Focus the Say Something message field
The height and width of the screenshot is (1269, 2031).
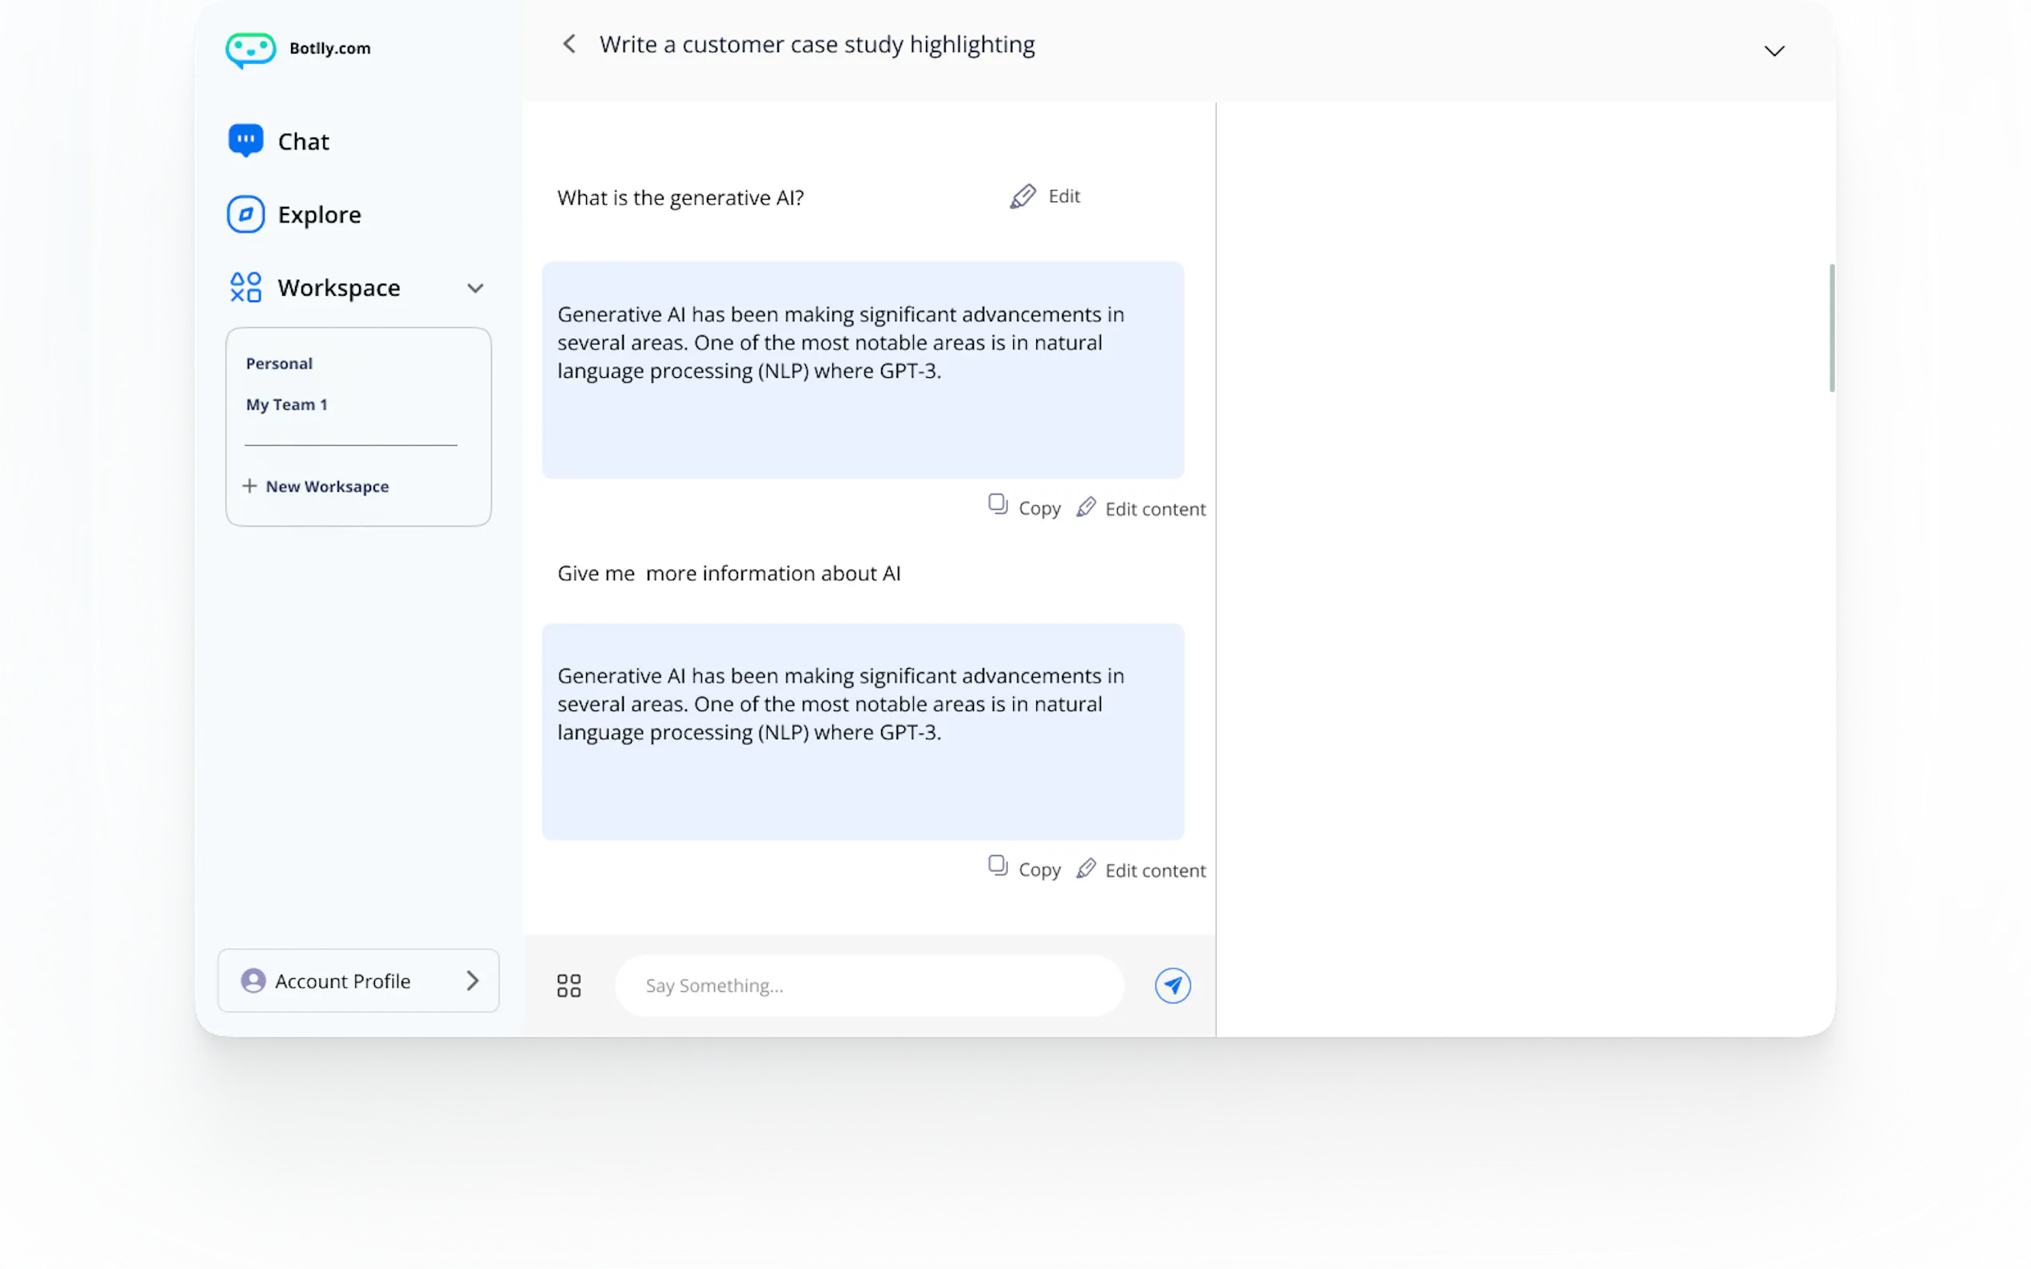[x=869, y=985]
